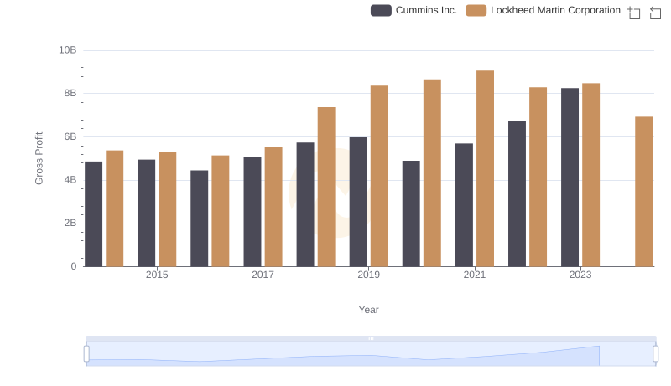Click the '8B' y-axis label

70,93
